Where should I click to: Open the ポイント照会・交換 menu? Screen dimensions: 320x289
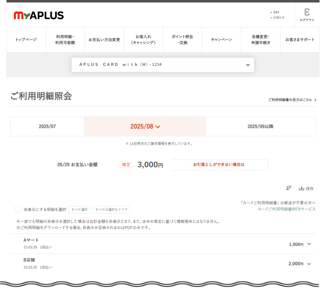(182, 40)
